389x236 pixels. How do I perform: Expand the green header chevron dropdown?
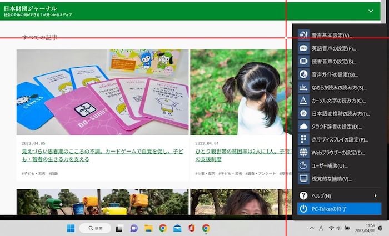point(371,11)
